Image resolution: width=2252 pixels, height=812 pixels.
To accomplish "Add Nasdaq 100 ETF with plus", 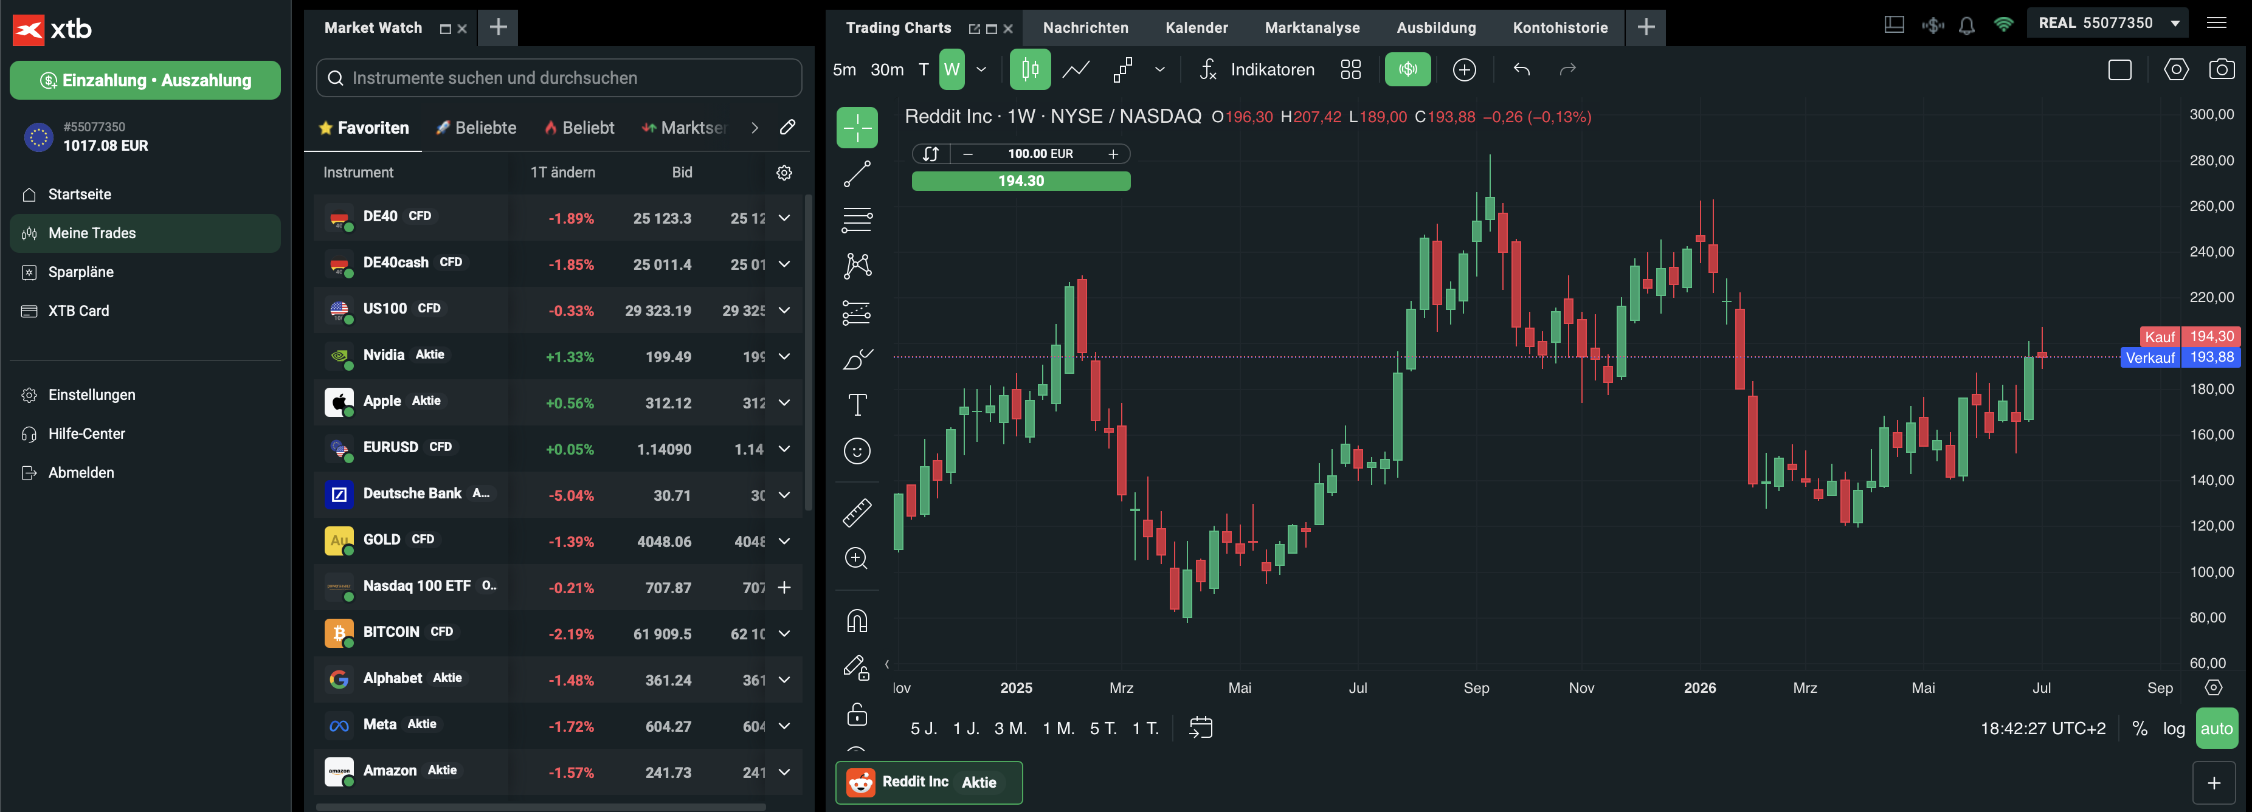I will (784, 587).
